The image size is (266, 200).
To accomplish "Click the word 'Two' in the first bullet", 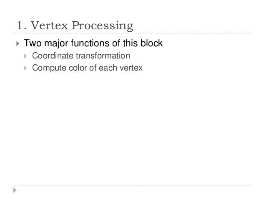I will coord(33,43).
